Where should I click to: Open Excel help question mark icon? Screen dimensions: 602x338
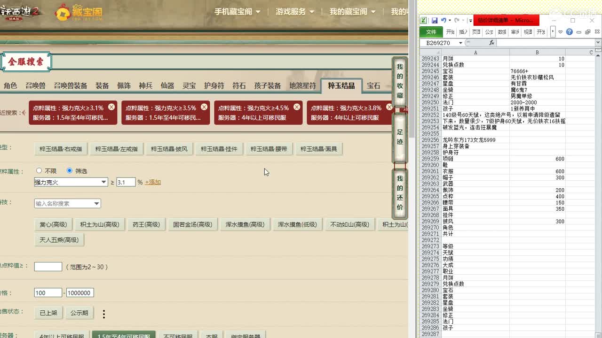569,32
